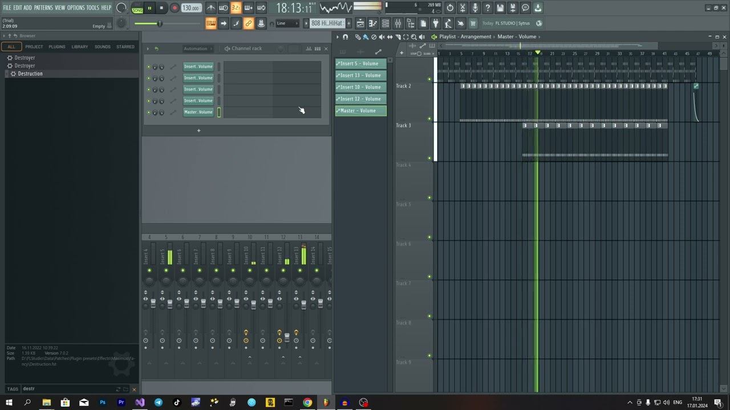730x410 pixels.
Task: Open the FILE menu
Action: [x=7, y=7]
